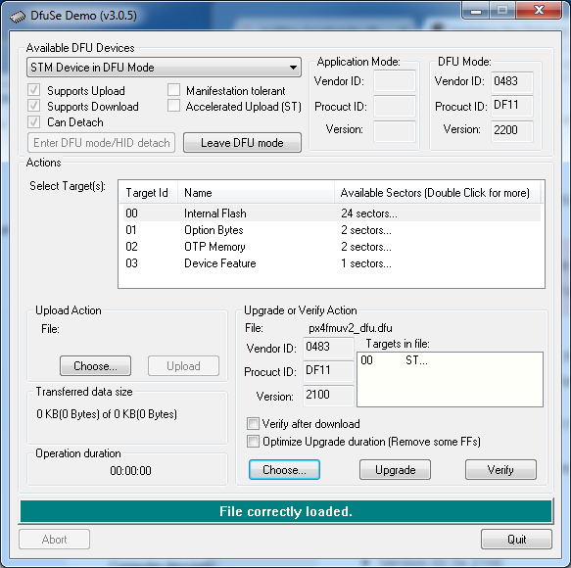Screen dimensions: 571x568
Task: Click the Upload button
Action: [183, 366]
